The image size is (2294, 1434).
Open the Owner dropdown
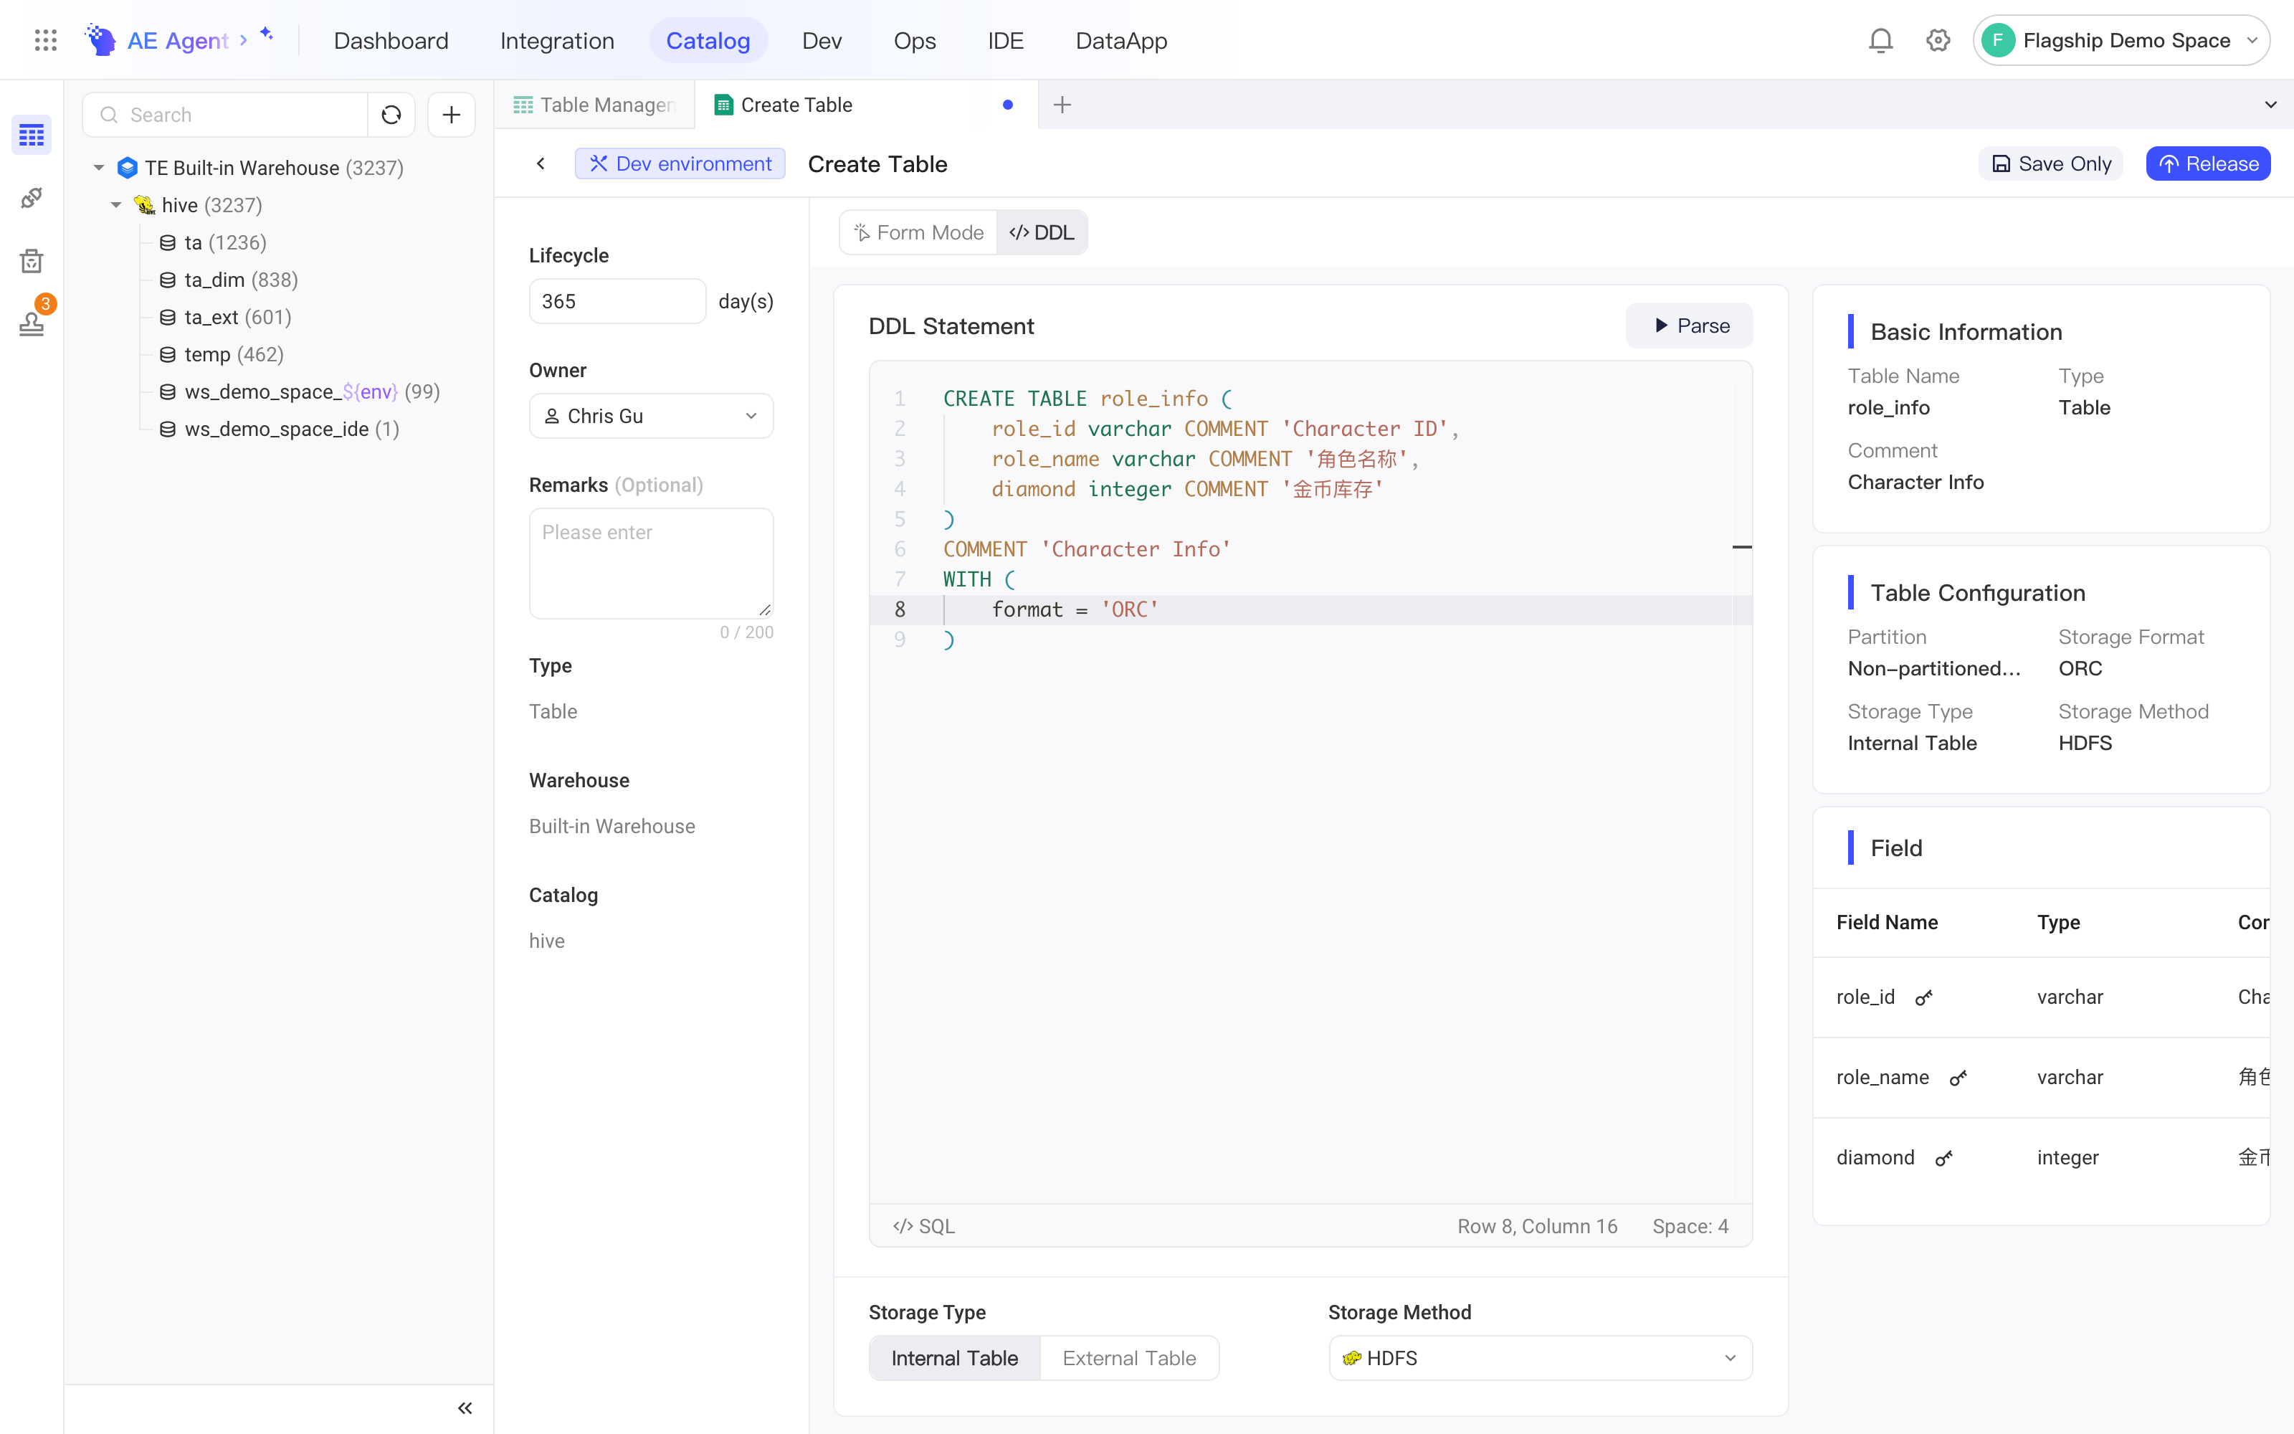tap(651, 415)
